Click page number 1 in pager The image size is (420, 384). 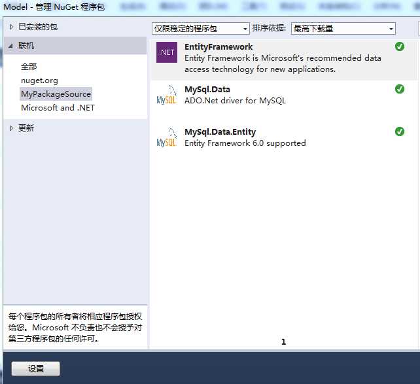[284, 341]
